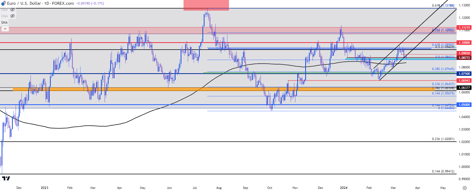Select the 0.144 (0.99412) Fibonacci label
The image size is (472, 191).
pyautogui.click(x=443, y=171)
